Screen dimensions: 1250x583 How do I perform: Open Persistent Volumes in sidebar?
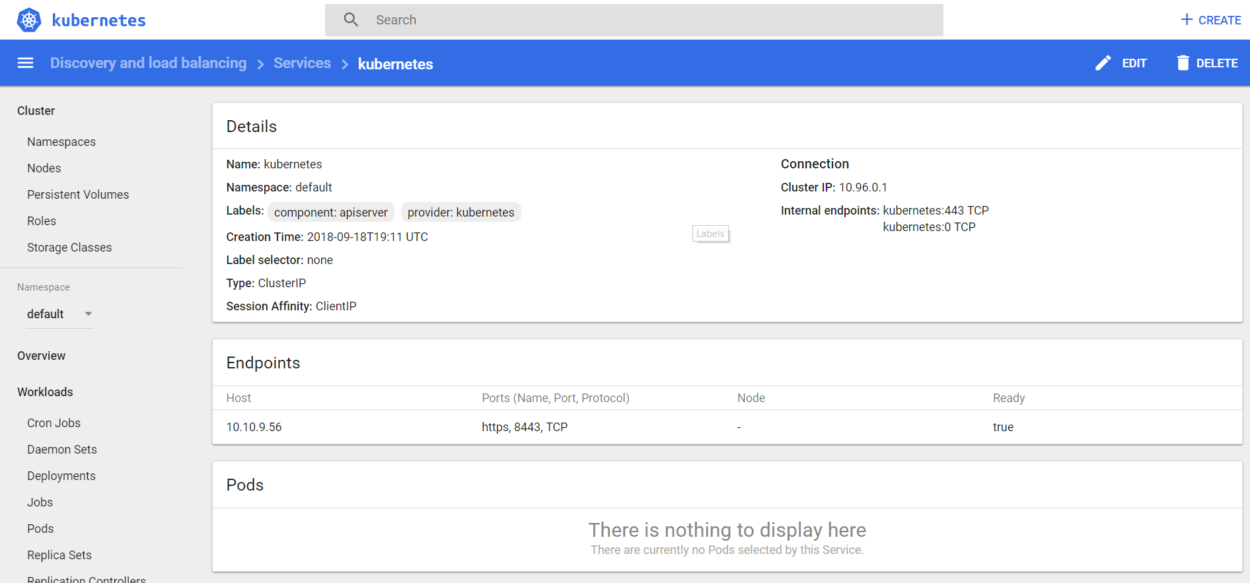[x=78, y=195]
